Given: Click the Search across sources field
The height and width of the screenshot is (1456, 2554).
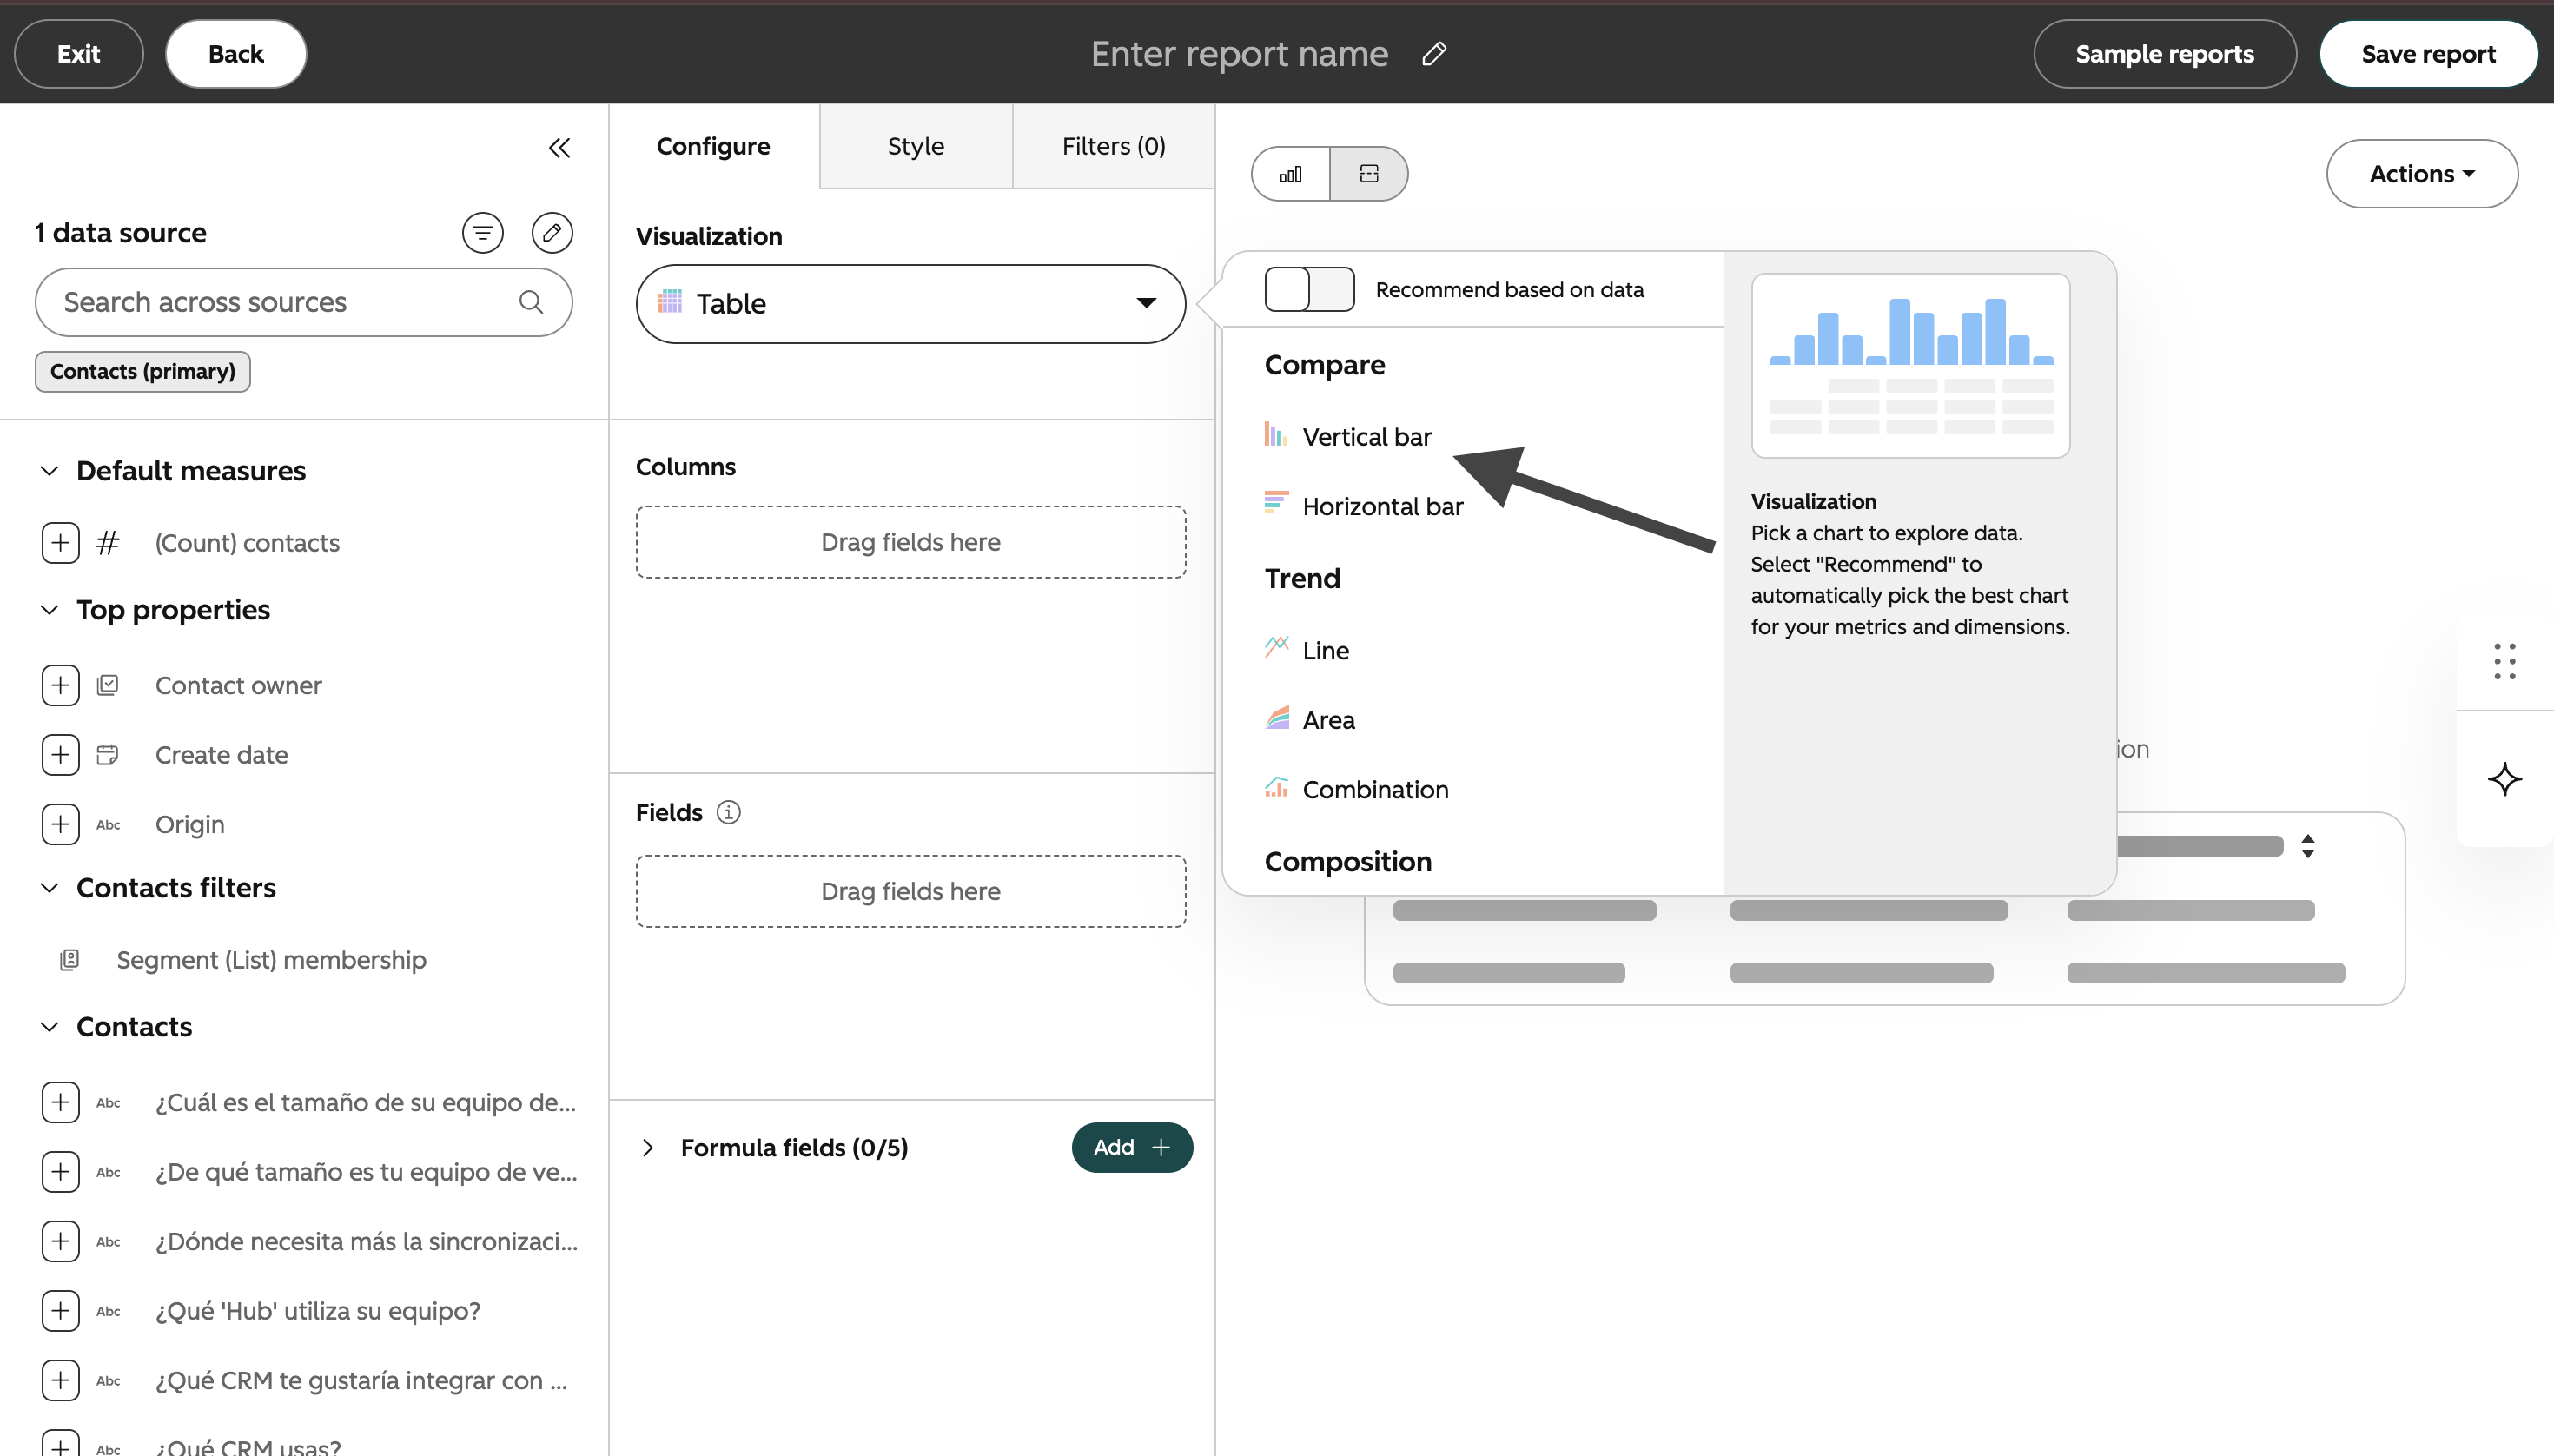Looking at the screenshot, I should [304, 302].
